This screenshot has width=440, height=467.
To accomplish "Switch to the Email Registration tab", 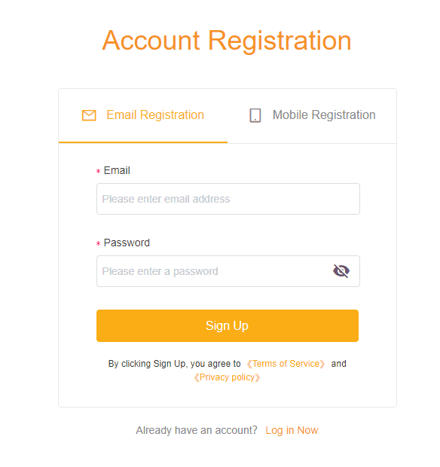I will (143, 115).
